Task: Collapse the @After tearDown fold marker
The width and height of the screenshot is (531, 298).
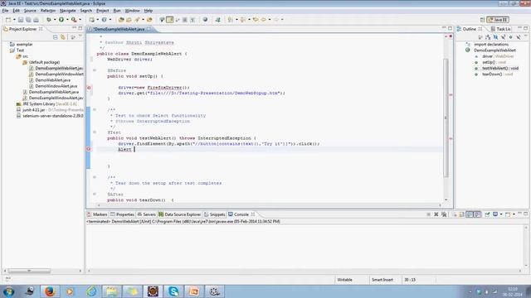Action: [x=95, y=194]
